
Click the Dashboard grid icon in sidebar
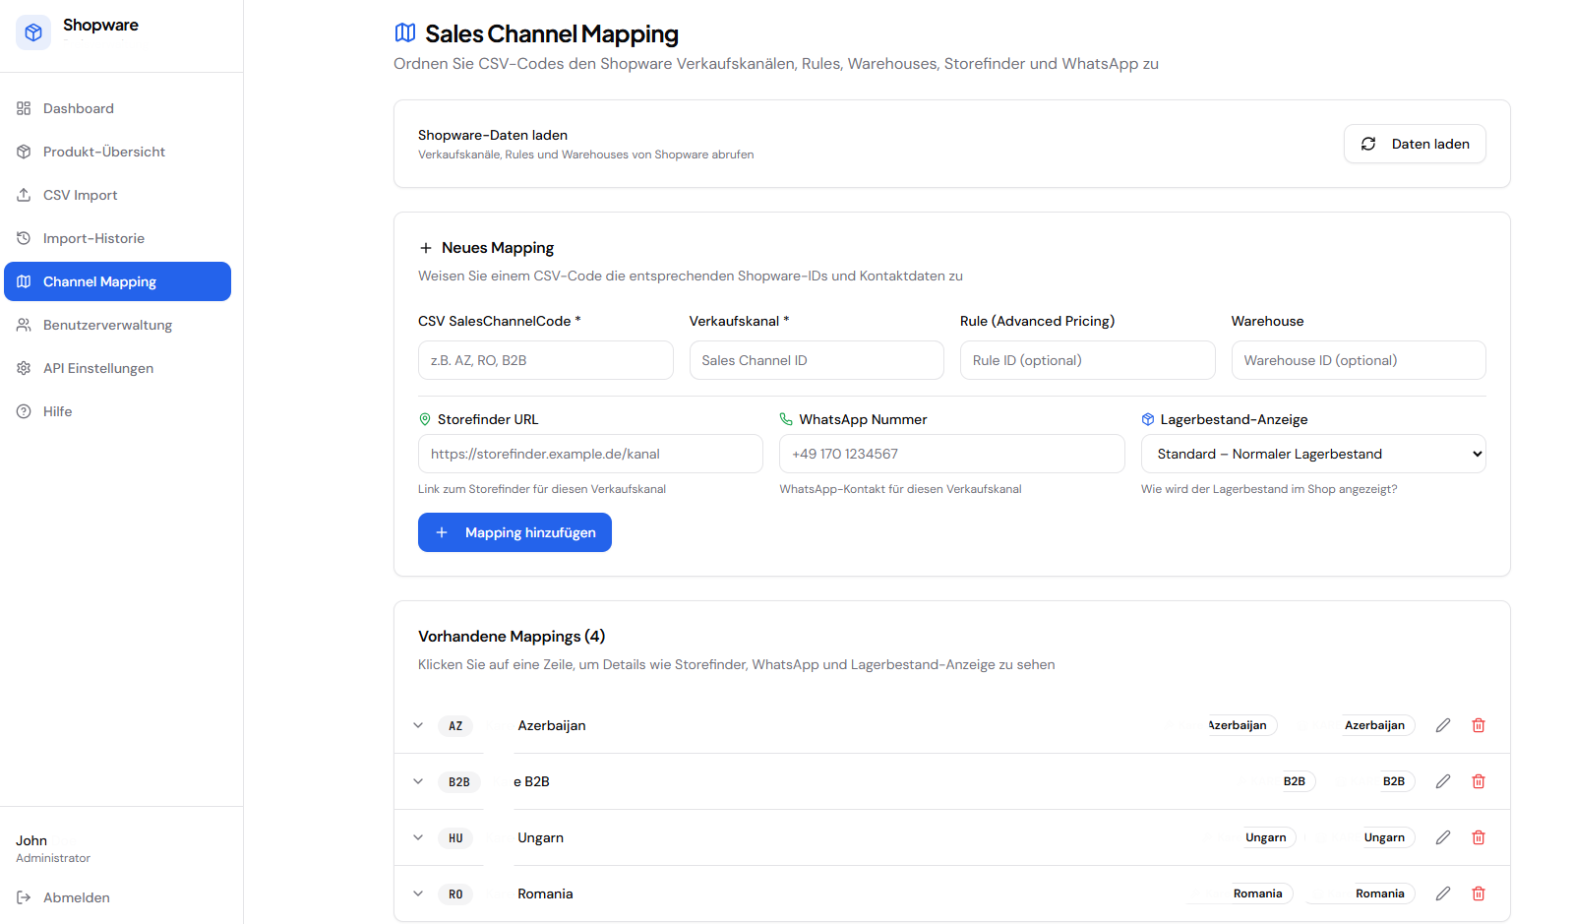[x=24, y=108]
